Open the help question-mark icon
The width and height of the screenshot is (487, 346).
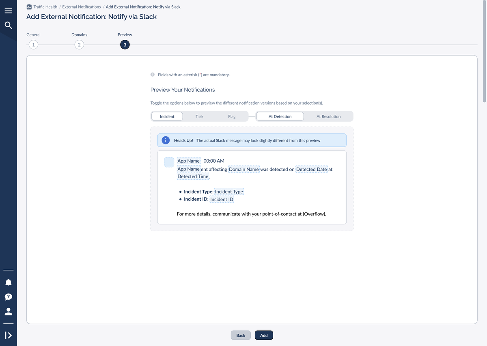point(8,297)
